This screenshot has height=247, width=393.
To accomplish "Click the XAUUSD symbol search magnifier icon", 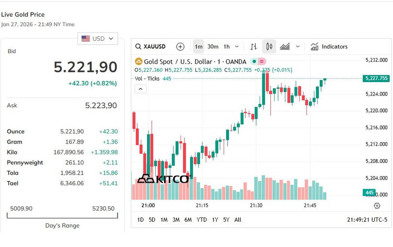I will coord(138,47).
